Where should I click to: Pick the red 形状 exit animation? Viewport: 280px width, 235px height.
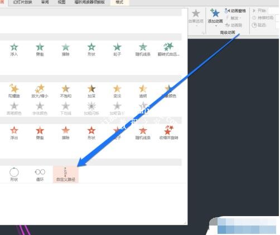(x=91, y=133)
